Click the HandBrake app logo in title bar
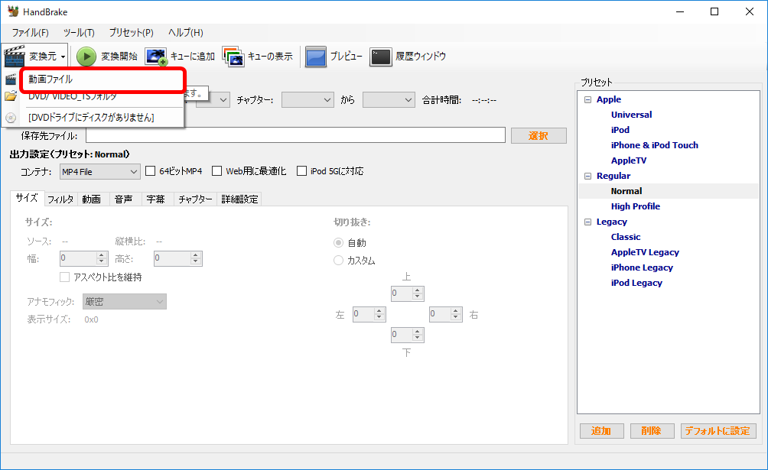This screenshot has width=768, height=470. (x=13, y=11)
